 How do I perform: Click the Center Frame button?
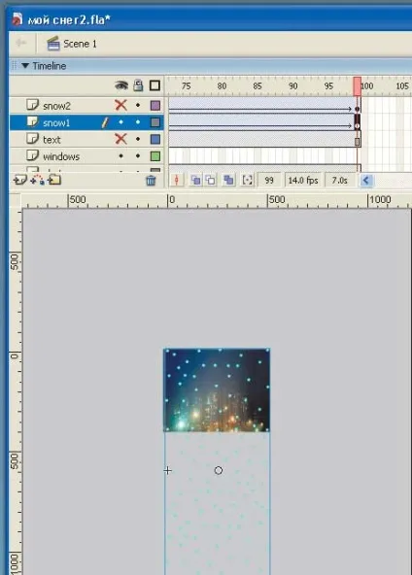(177, 180)
